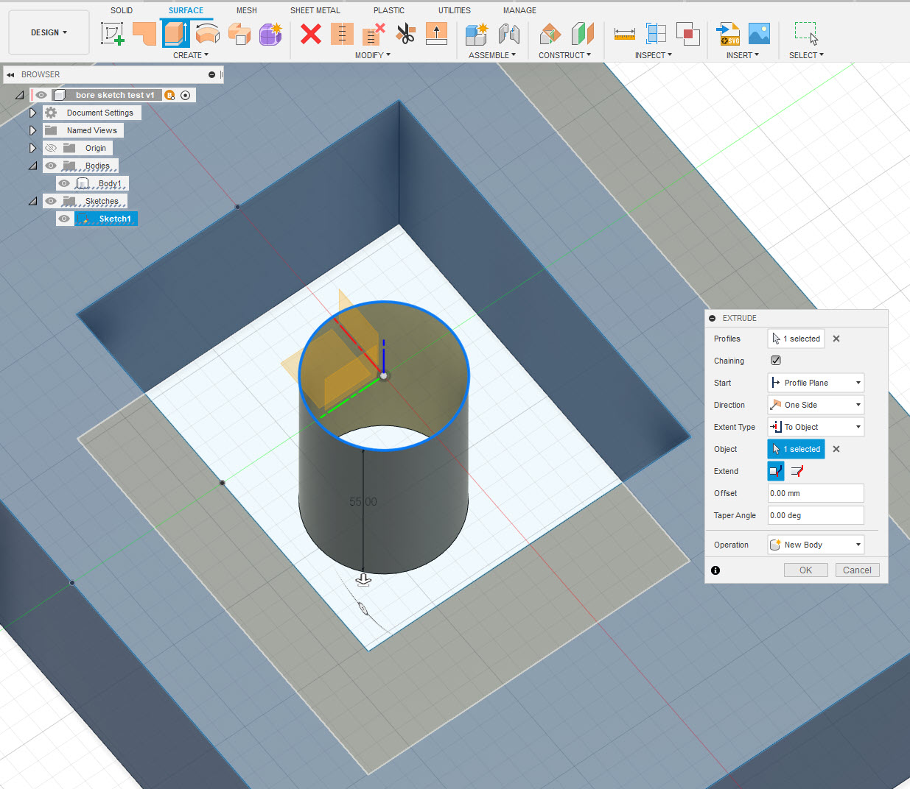Show the hidden Origin folder
The image size is (910, 789).
51,148
